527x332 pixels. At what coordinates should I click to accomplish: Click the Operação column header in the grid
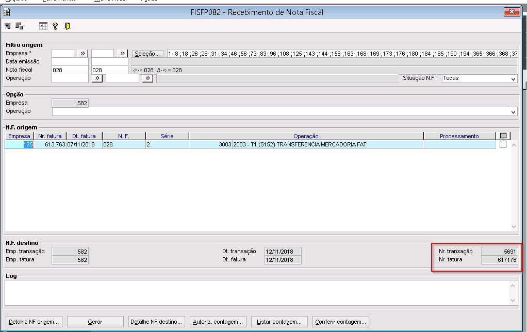click(306, 136)
